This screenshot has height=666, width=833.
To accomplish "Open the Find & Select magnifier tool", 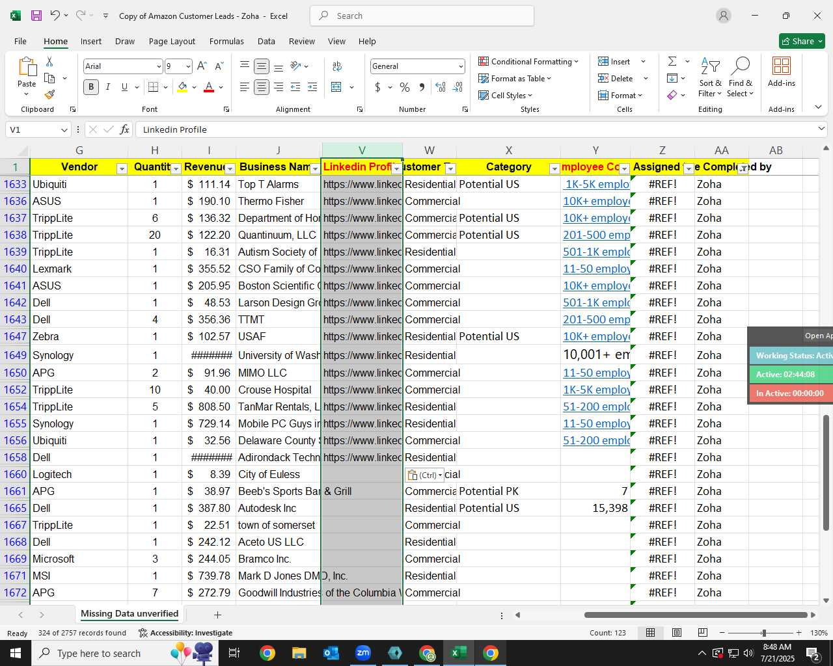I will [x=741, y=77].
